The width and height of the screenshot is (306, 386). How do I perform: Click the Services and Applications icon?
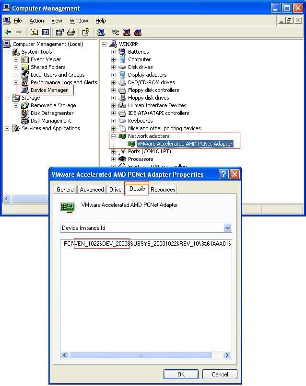pyautogui.click(x=16, y=128)
